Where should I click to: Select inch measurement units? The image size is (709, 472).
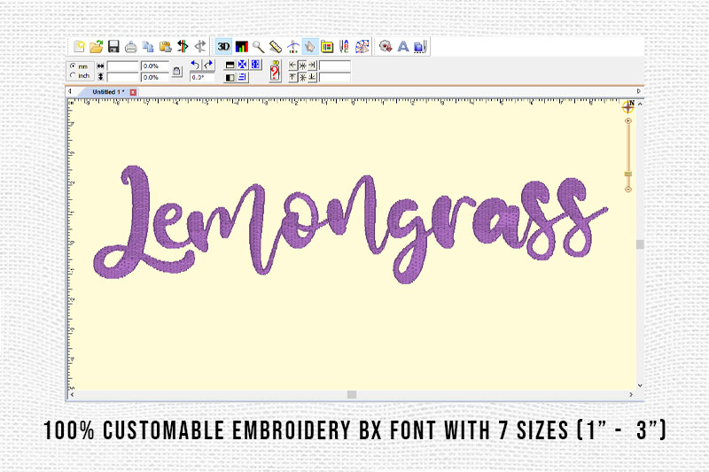(x=81, y=75)
